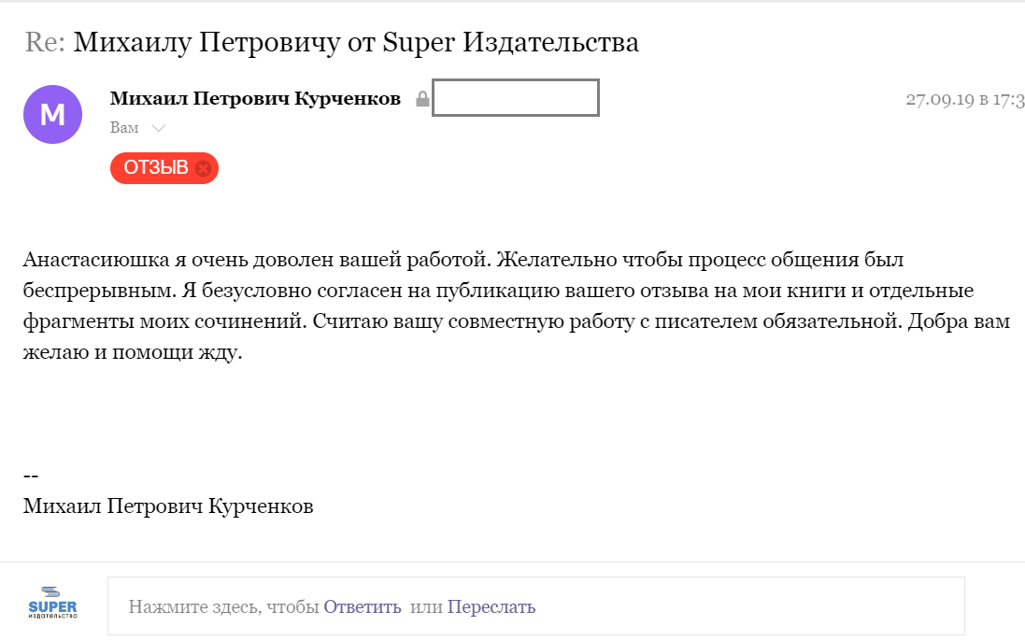Image resolution: width=1025 pixels, height=641 pixels.
Task: Click the word "или" in reply box
Action: [x=426, y=606]
